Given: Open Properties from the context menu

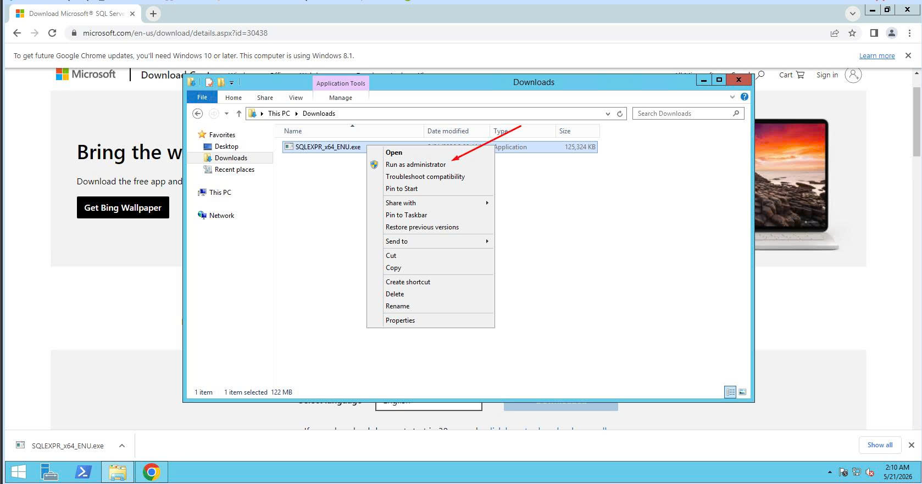Looking at the screenshot, I should pos(400,320).
